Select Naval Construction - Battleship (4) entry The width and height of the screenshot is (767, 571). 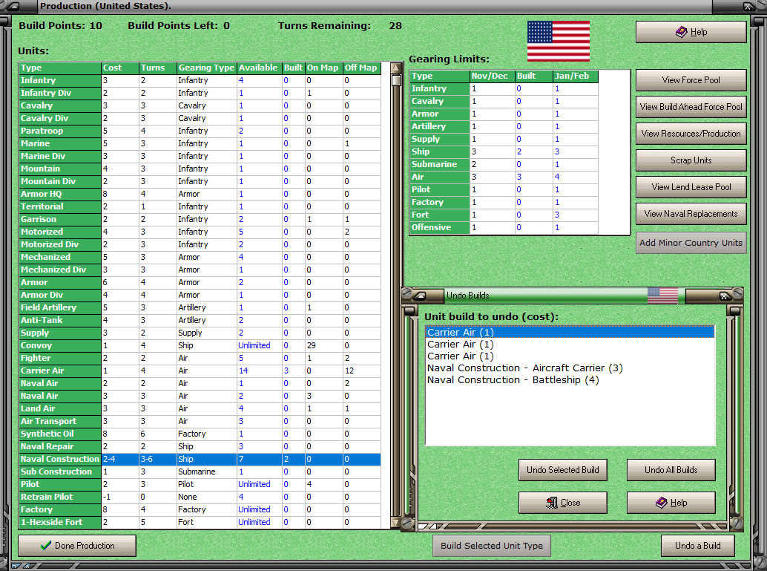click(570, 380)
